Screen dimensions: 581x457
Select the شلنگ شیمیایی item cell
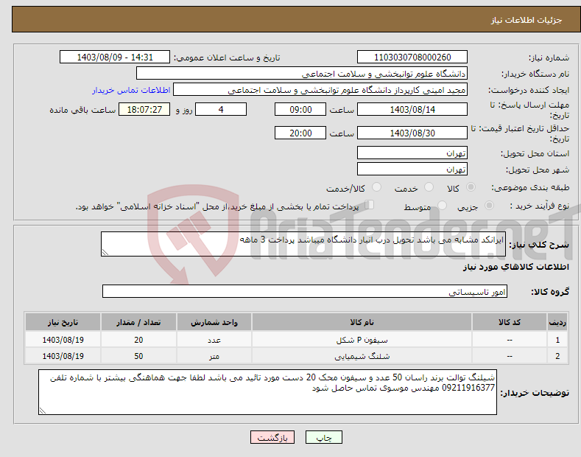(x=362, y=356)
